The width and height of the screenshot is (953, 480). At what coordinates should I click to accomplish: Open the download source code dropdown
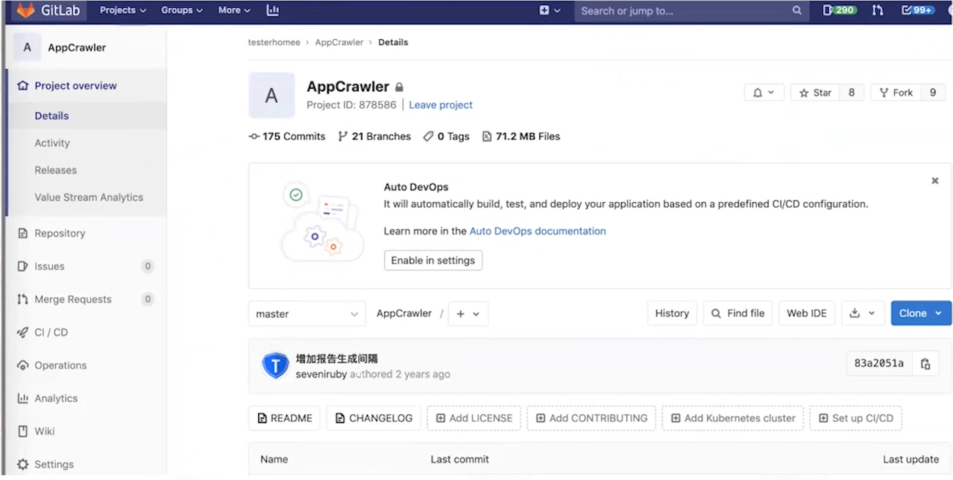[x=862, y=313]
